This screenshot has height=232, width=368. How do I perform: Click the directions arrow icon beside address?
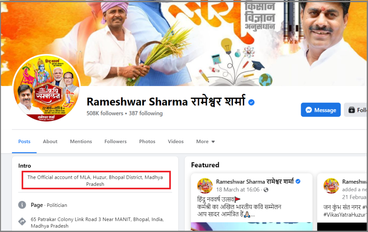click(22, 222)
